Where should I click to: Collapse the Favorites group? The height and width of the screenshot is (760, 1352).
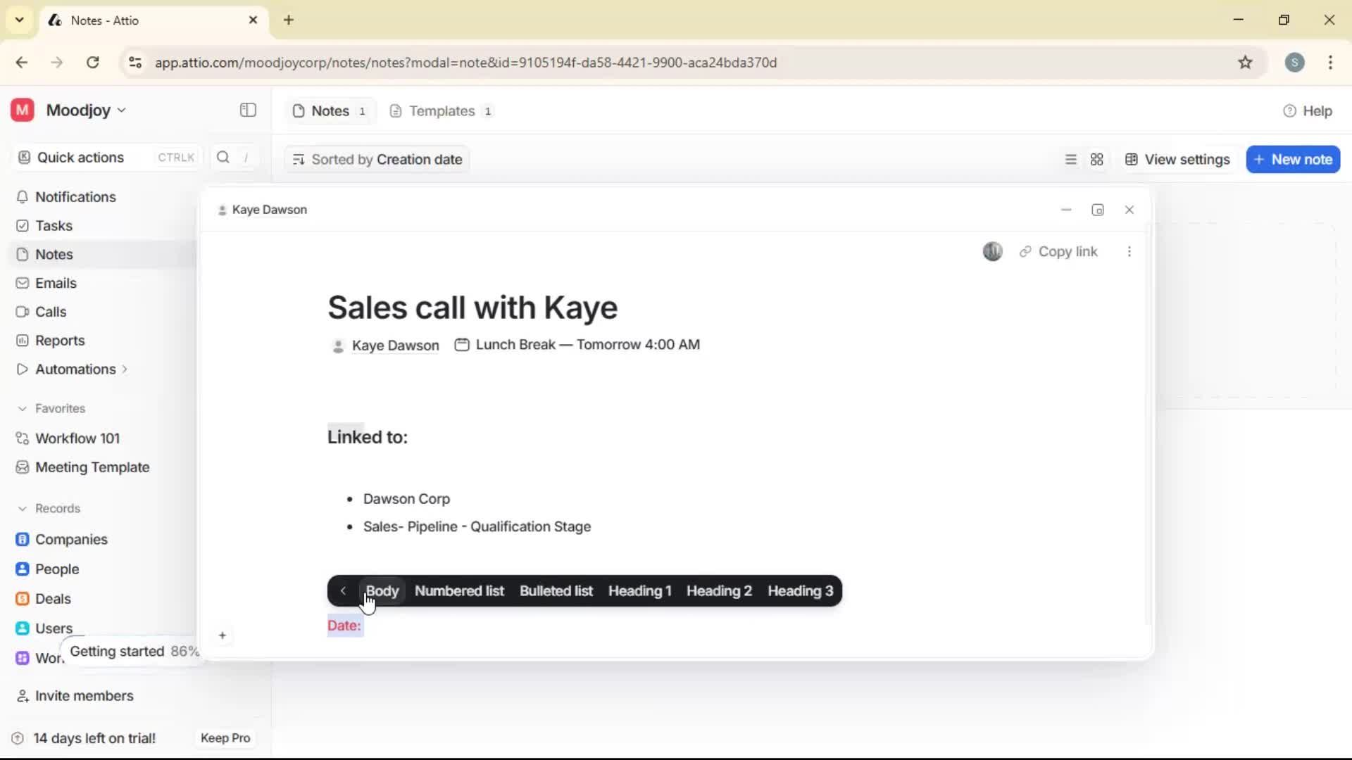23,408
